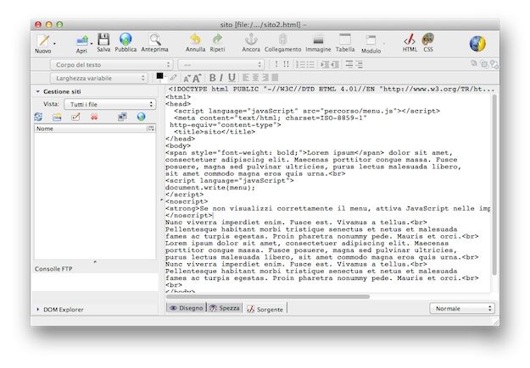Toggle align left button
This screenshot has height=368, width=530.
(x=246, y=78)
